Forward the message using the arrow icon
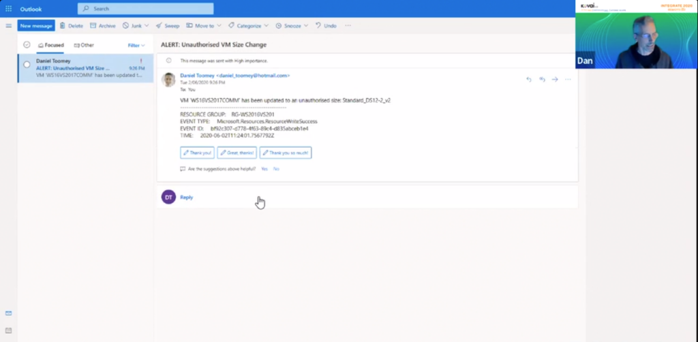The width and height of the screenshot is (698, 342). (x=555, y=79)
